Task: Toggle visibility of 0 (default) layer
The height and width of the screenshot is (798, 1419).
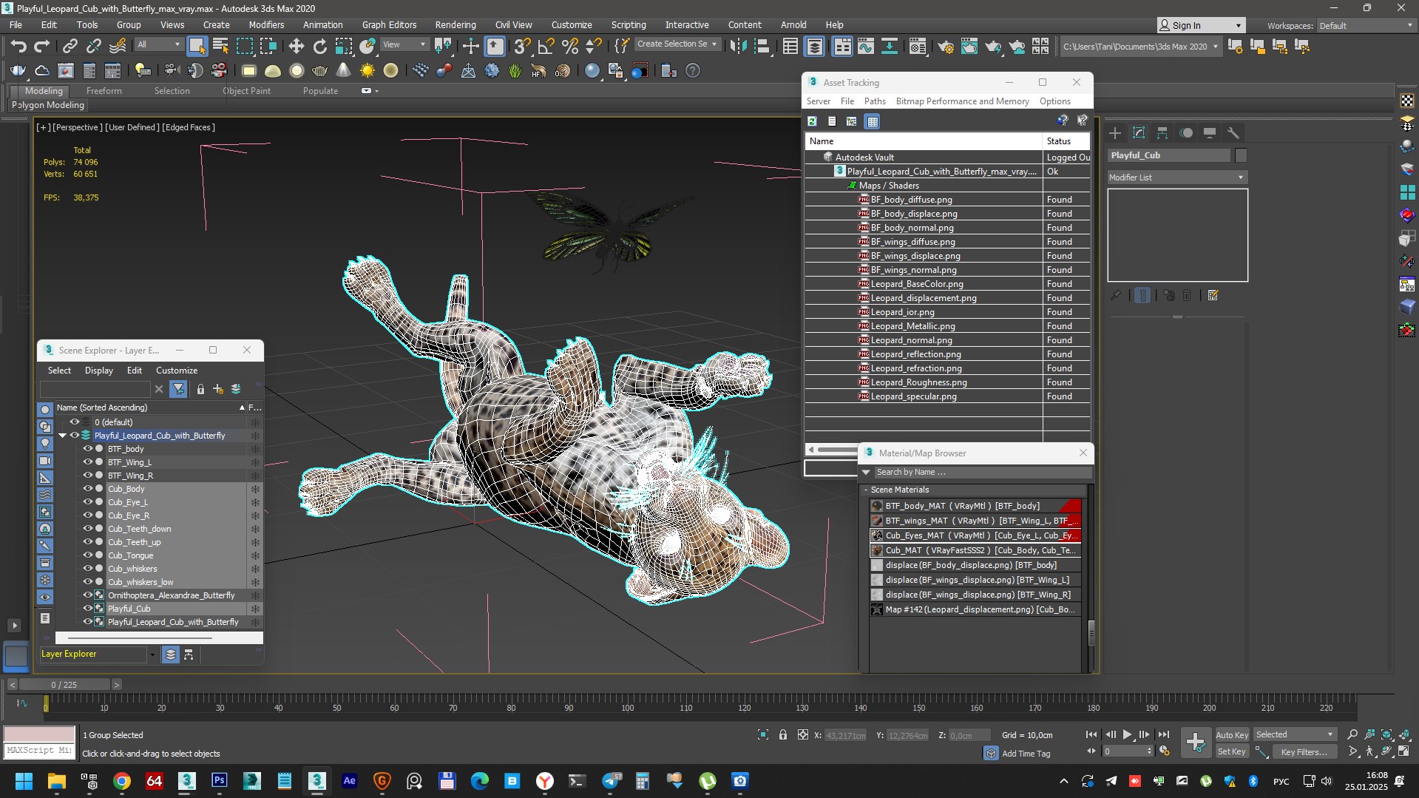Action: click(74, 422)
